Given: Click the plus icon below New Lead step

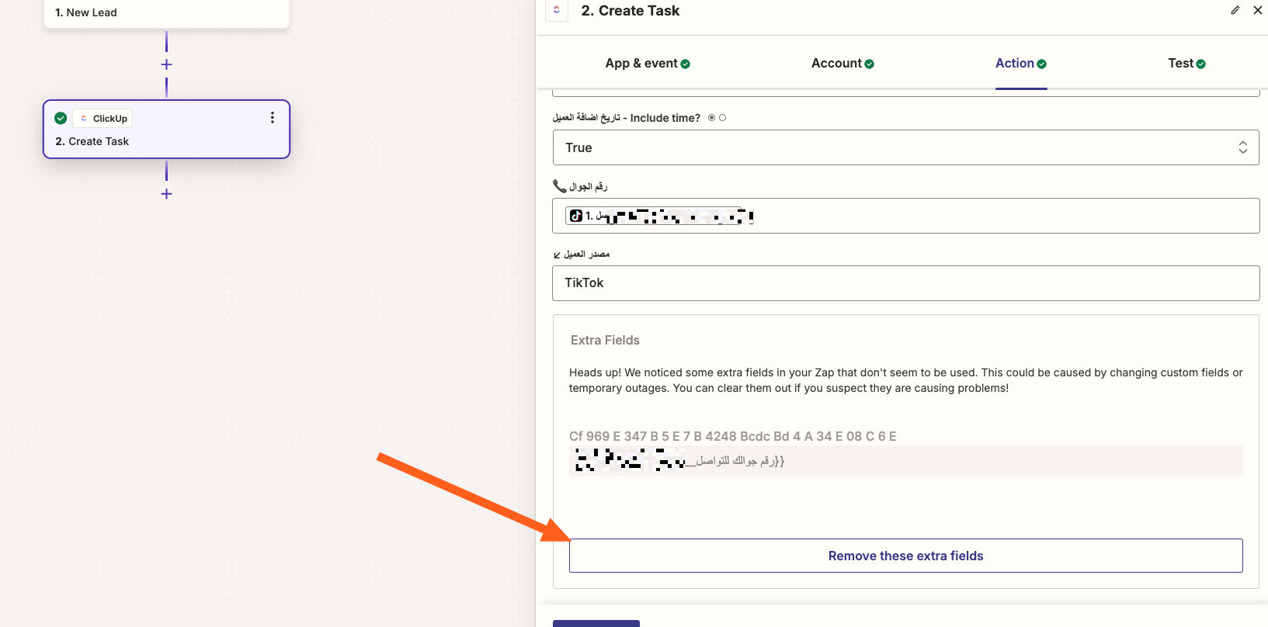Looking at the screenshot, I should click(x=166, y=64).
